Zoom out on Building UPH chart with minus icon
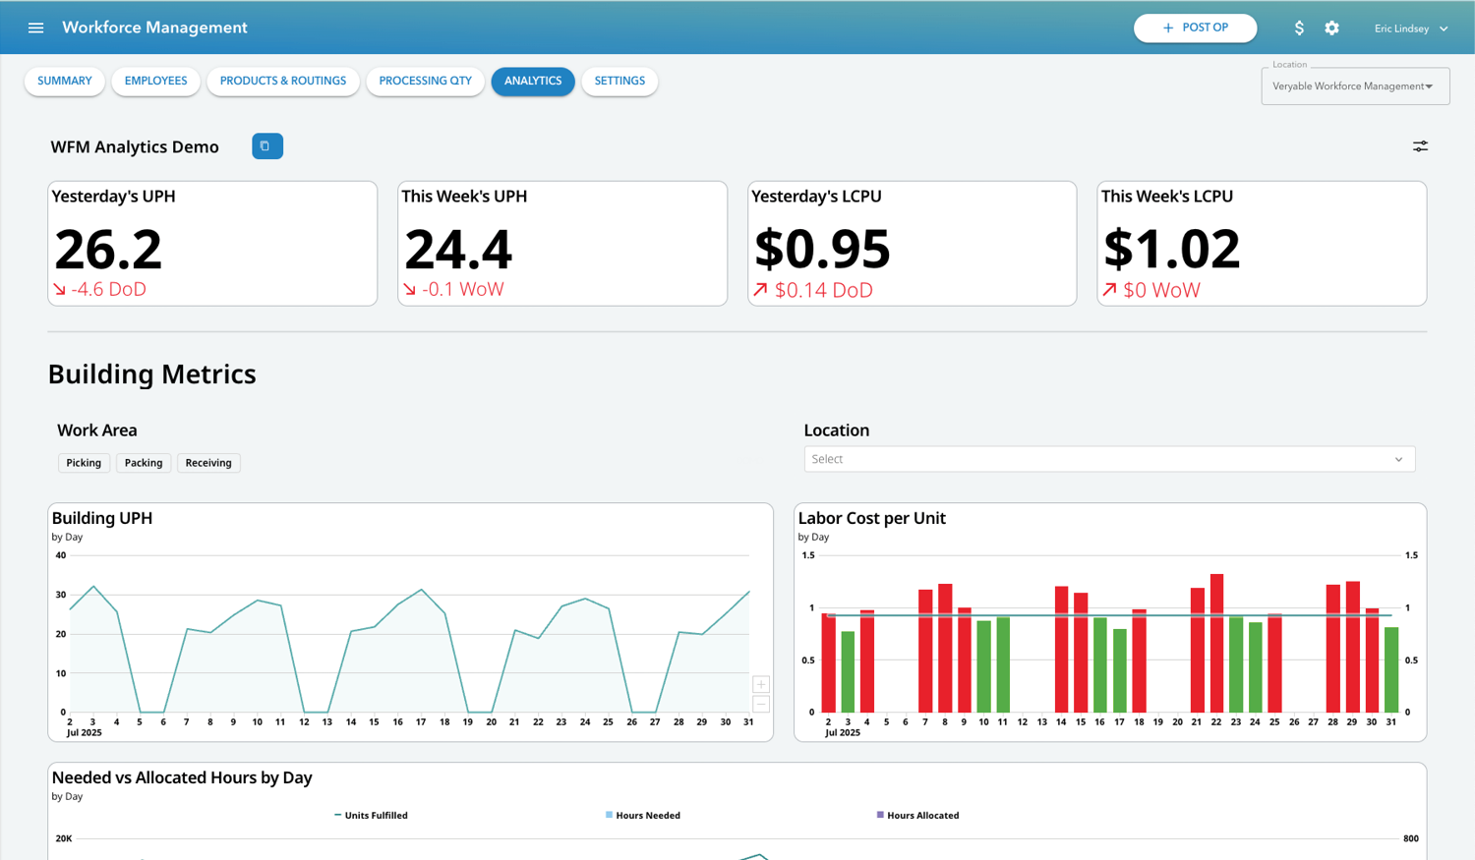 (x=760, y=704)
